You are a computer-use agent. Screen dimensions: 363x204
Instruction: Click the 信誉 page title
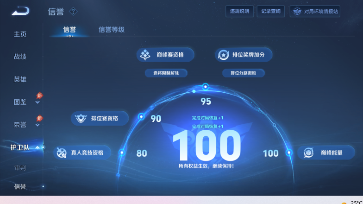pos(56,11)
